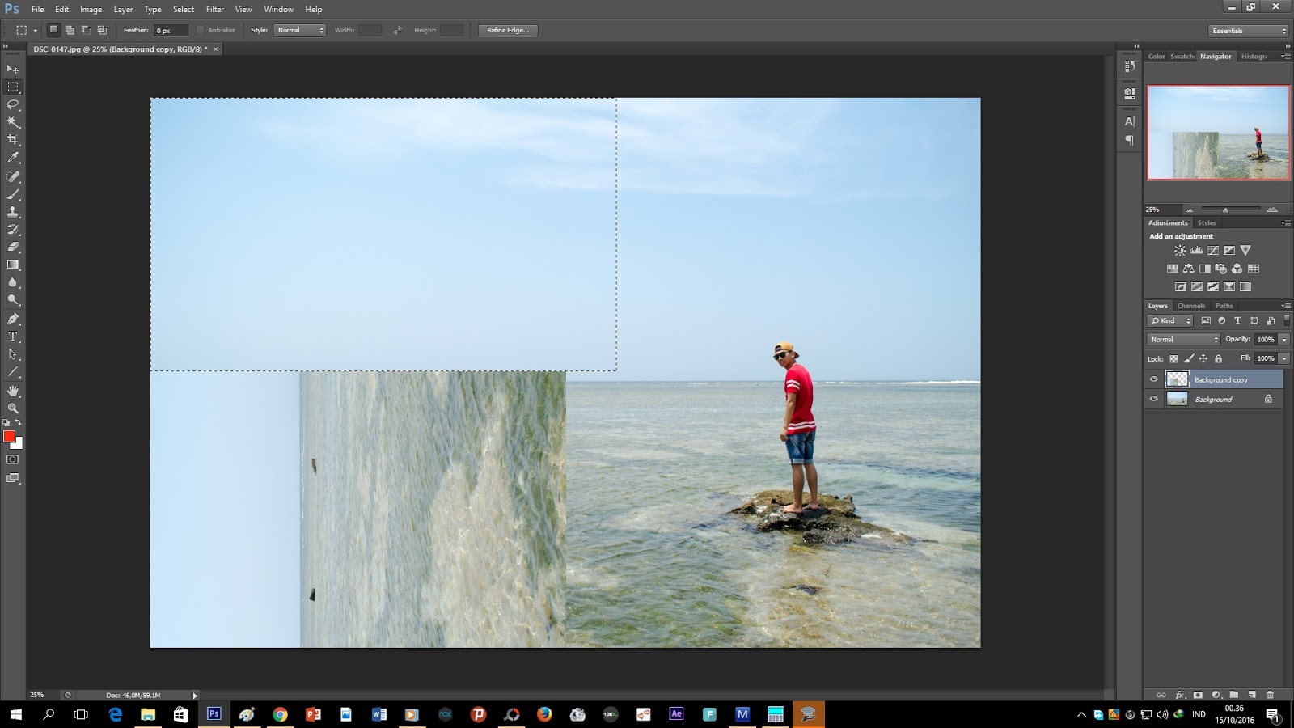Image resolution: width=1294 pixels, height=728 pixels.
Task: Select the Magic Wand tool
Action: point(13,122)
